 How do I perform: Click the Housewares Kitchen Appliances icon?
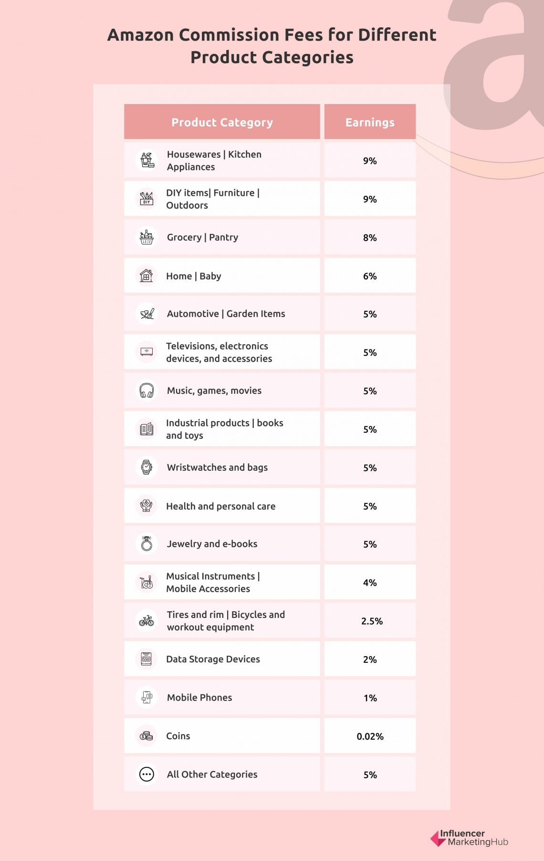[146, 160]
